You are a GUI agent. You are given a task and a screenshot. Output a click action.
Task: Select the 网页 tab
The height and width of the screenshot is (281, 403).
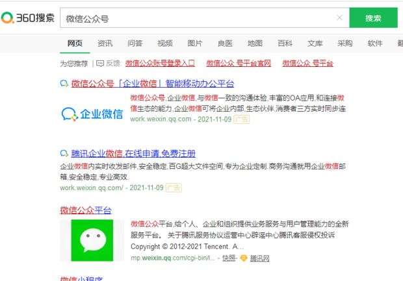pyautogui.click(x=75, y=43)
